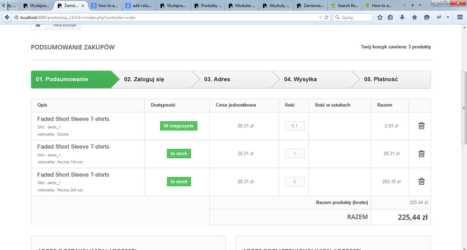
Task: Open a new tab with plus icon
Action: coord(412,5)
